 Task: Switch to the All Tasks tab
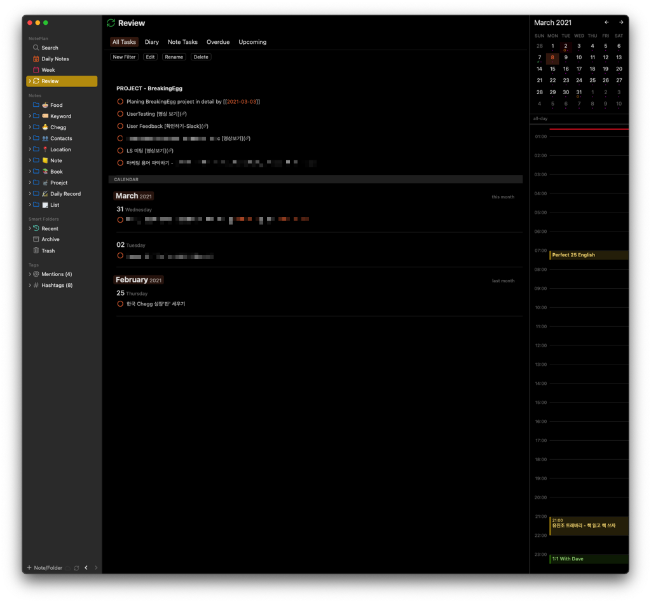pos(124,42)
